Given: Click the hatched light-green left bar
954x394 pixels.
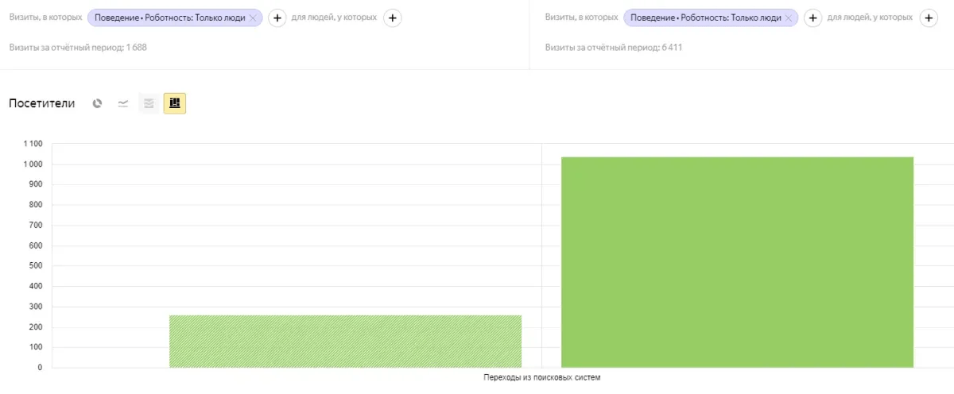Looking at the screenshot, I should [345, 342].
